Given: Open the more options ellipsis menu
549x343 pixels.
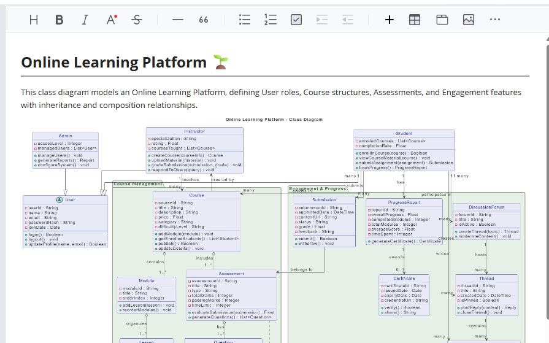Looking at the screenshot, I should (x=495, y=20).
